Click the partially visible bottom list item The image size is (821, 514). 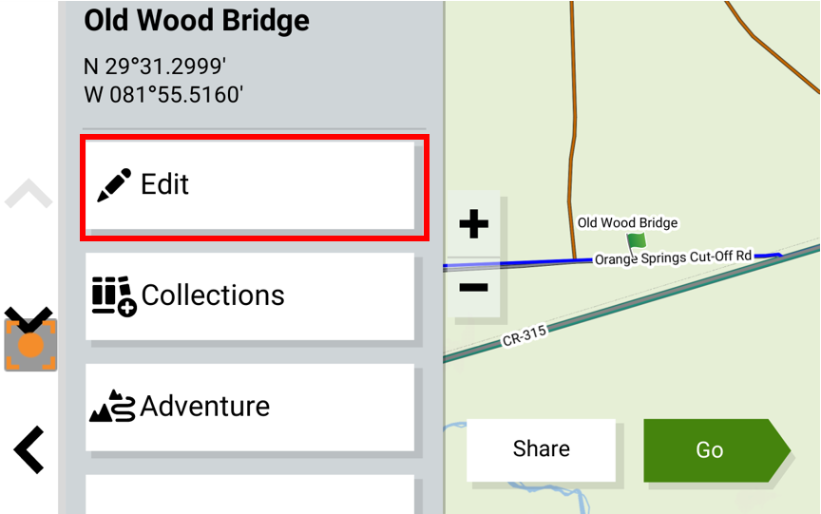point(250,494)
